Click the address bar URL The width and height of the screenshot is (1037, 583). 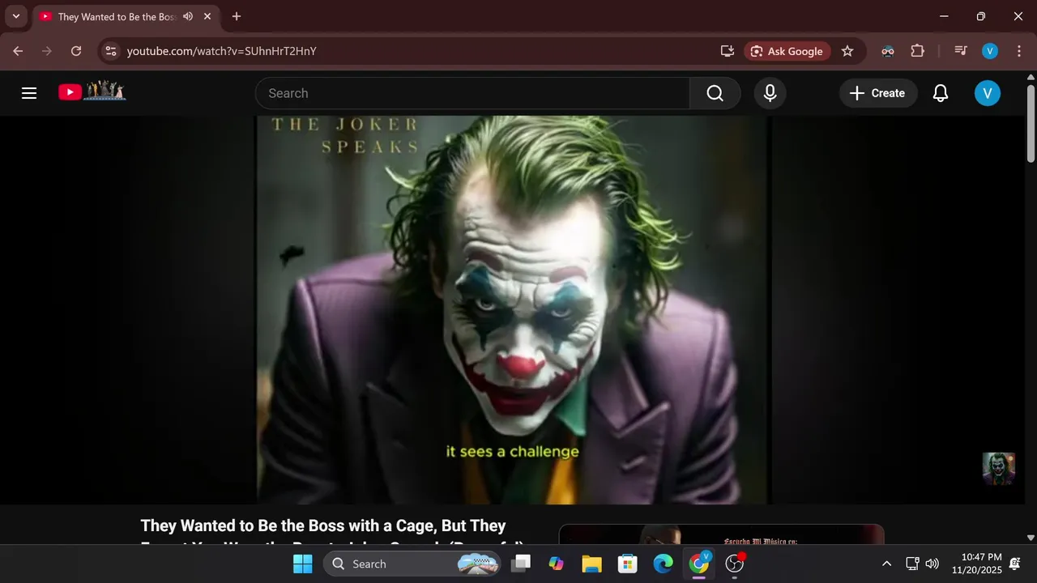(221, 51)
